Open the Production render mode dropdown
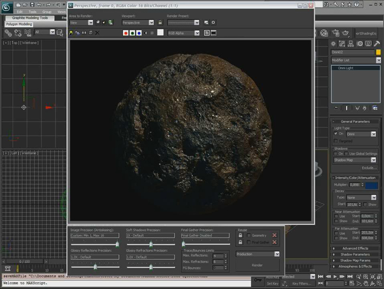The width and height of the screenshot is (384, 289). [x=258, y=254]
